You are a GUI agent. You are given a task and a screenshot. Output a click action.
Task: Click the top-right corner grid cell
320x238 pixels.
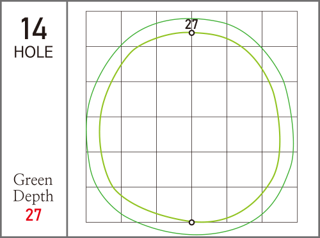point(280,29)
